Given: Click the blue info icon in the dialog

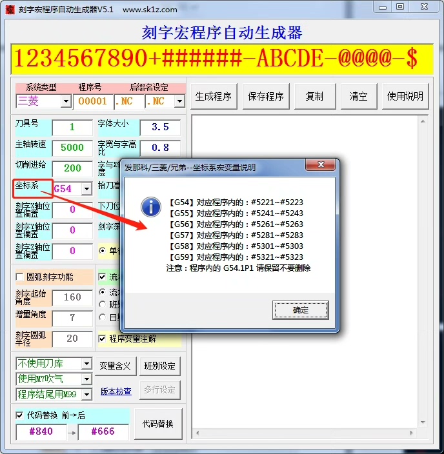Looking at the screenshot, I should (x=151, y=207).
